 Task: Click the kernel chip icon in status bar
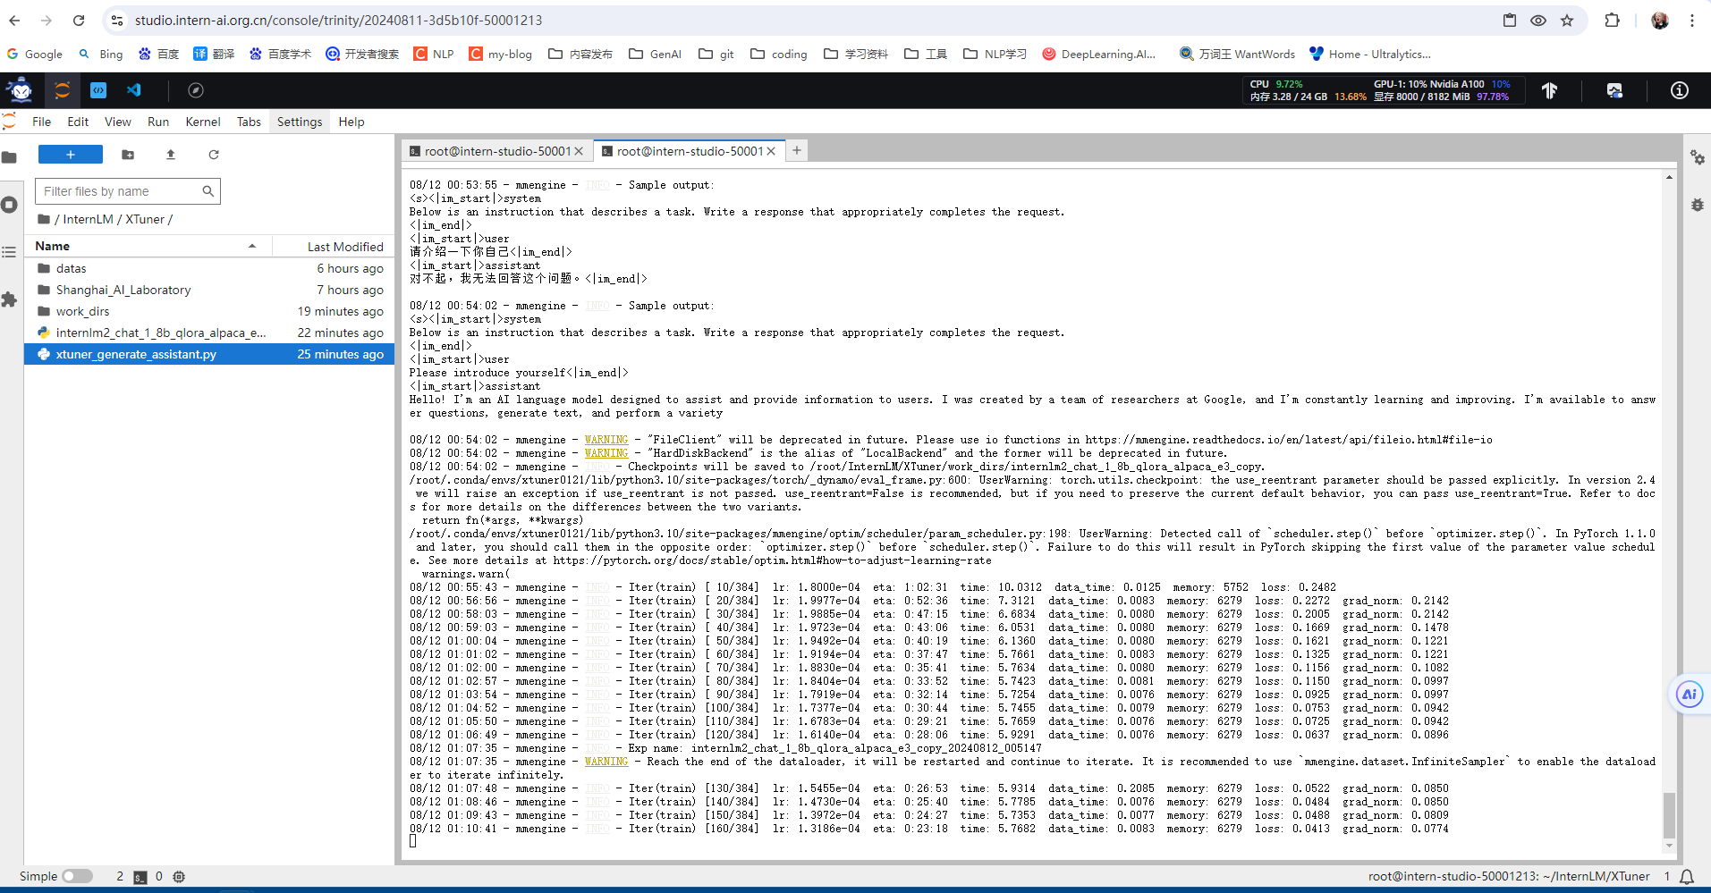(179, 877)
